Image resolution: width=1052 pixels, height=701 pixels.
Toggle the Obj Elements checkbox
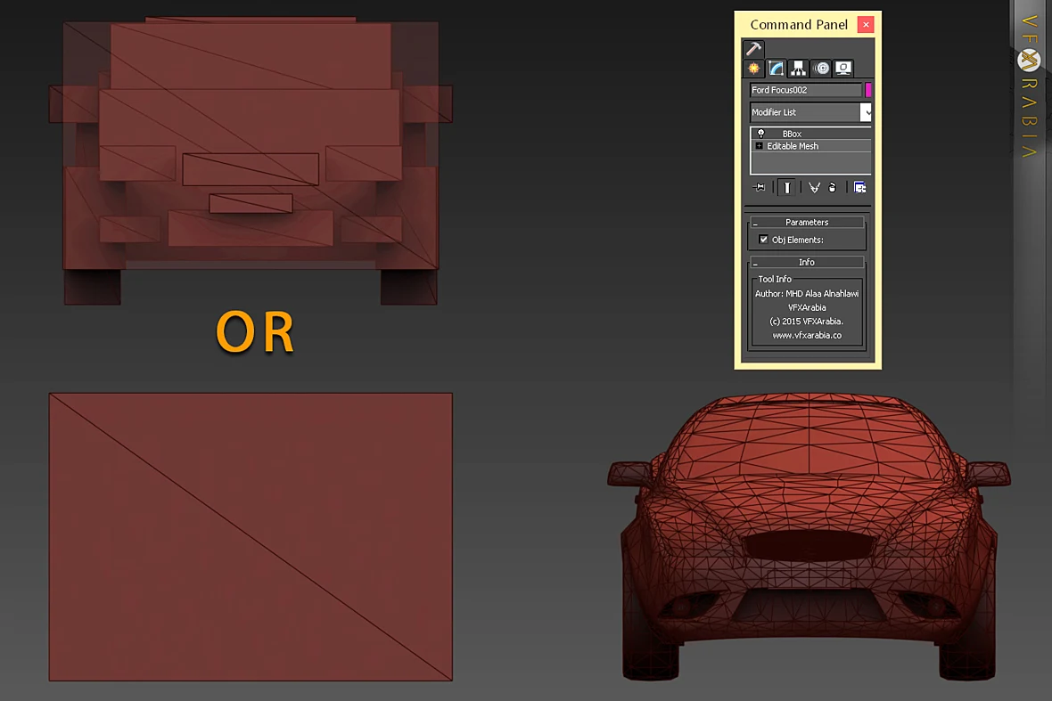click(x=763, y=240)
